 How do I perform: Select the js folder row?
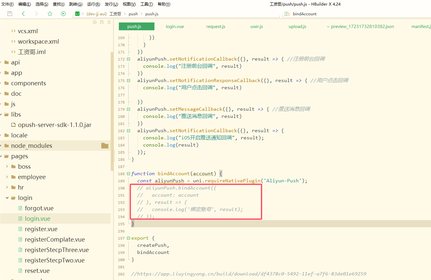tap(56, 104)
